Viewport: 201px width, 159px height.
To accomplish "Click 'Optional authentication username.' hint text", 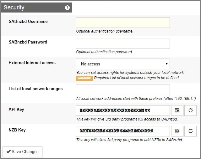I will pyautogui.click(x=105, y=31).
